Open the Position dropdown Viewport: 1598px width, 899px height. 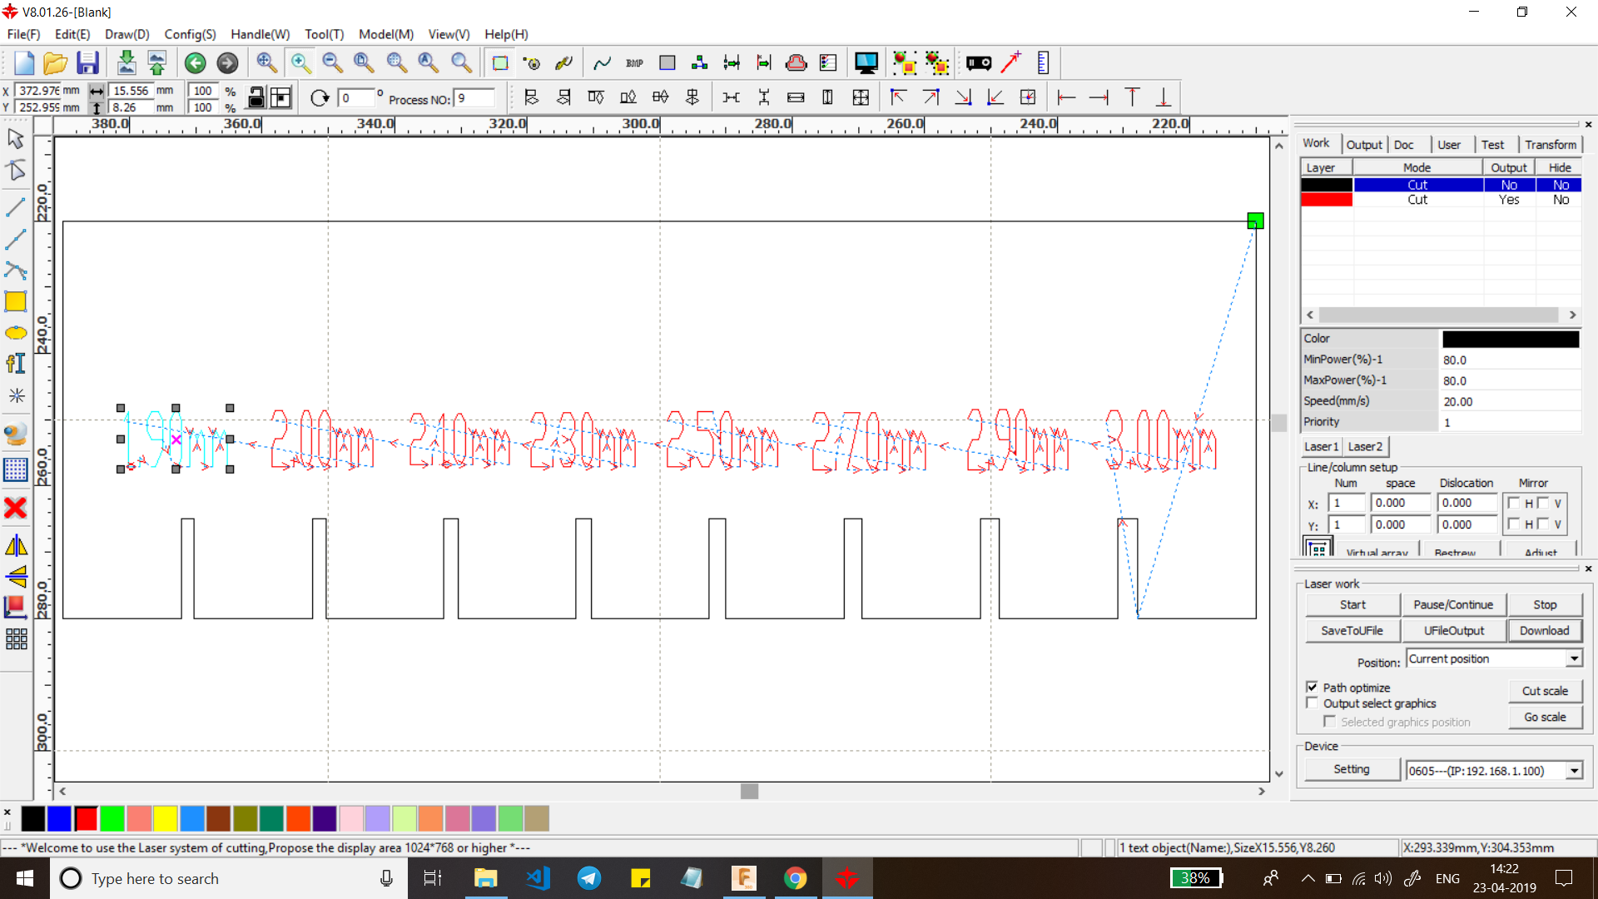pyautogui.click(x=1574, y=658)
